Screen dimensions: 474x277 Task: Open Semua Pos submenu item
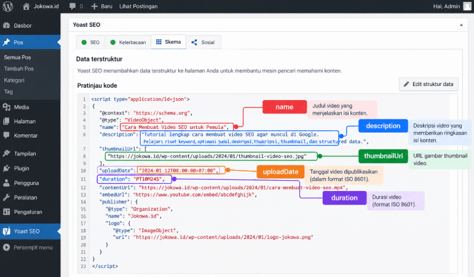tap(18, 57)
